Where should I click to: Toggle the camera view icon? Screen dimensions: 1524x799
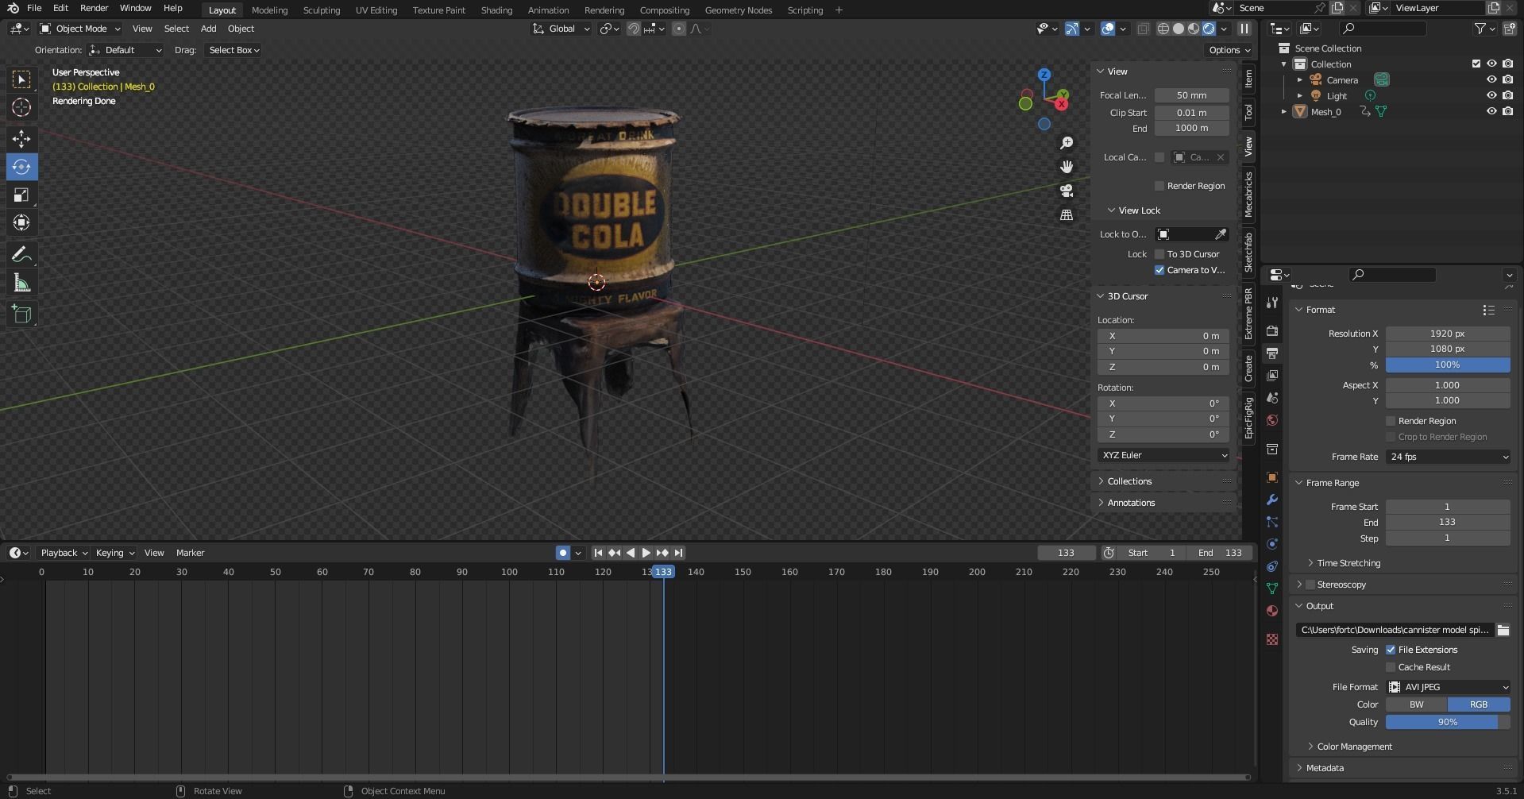(1067, 191)
